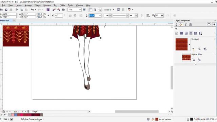Viewport: 217px width, 122px height.
Task: Open the View menu
Action: click(x=11, y=5)
